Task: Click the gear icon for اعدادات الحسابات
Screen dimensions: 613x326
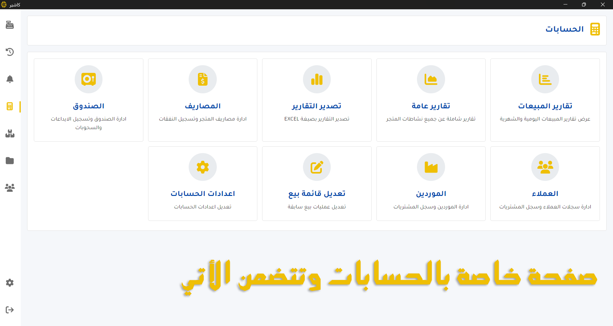Action: pyautogui.click(x=203, y=167)
